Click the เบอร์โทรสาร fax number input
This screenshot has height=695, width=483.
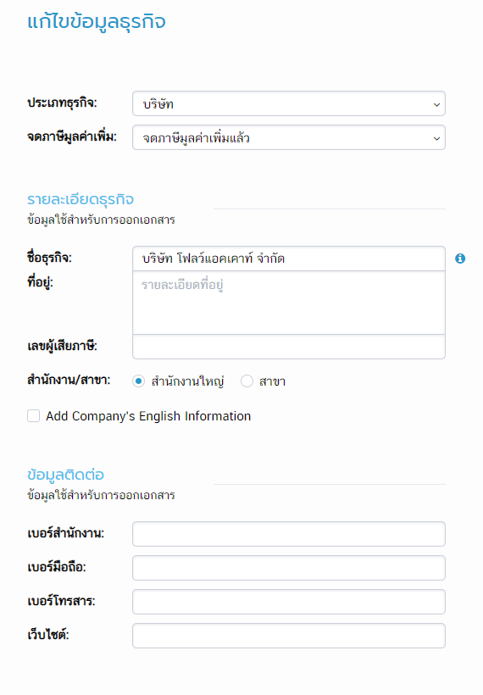[x=288, y=602]
